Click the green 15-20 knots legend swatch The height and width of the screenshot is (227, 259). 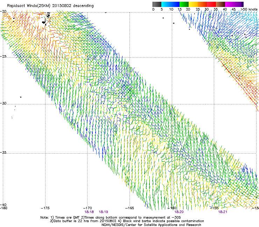click(x=184, y=4)
